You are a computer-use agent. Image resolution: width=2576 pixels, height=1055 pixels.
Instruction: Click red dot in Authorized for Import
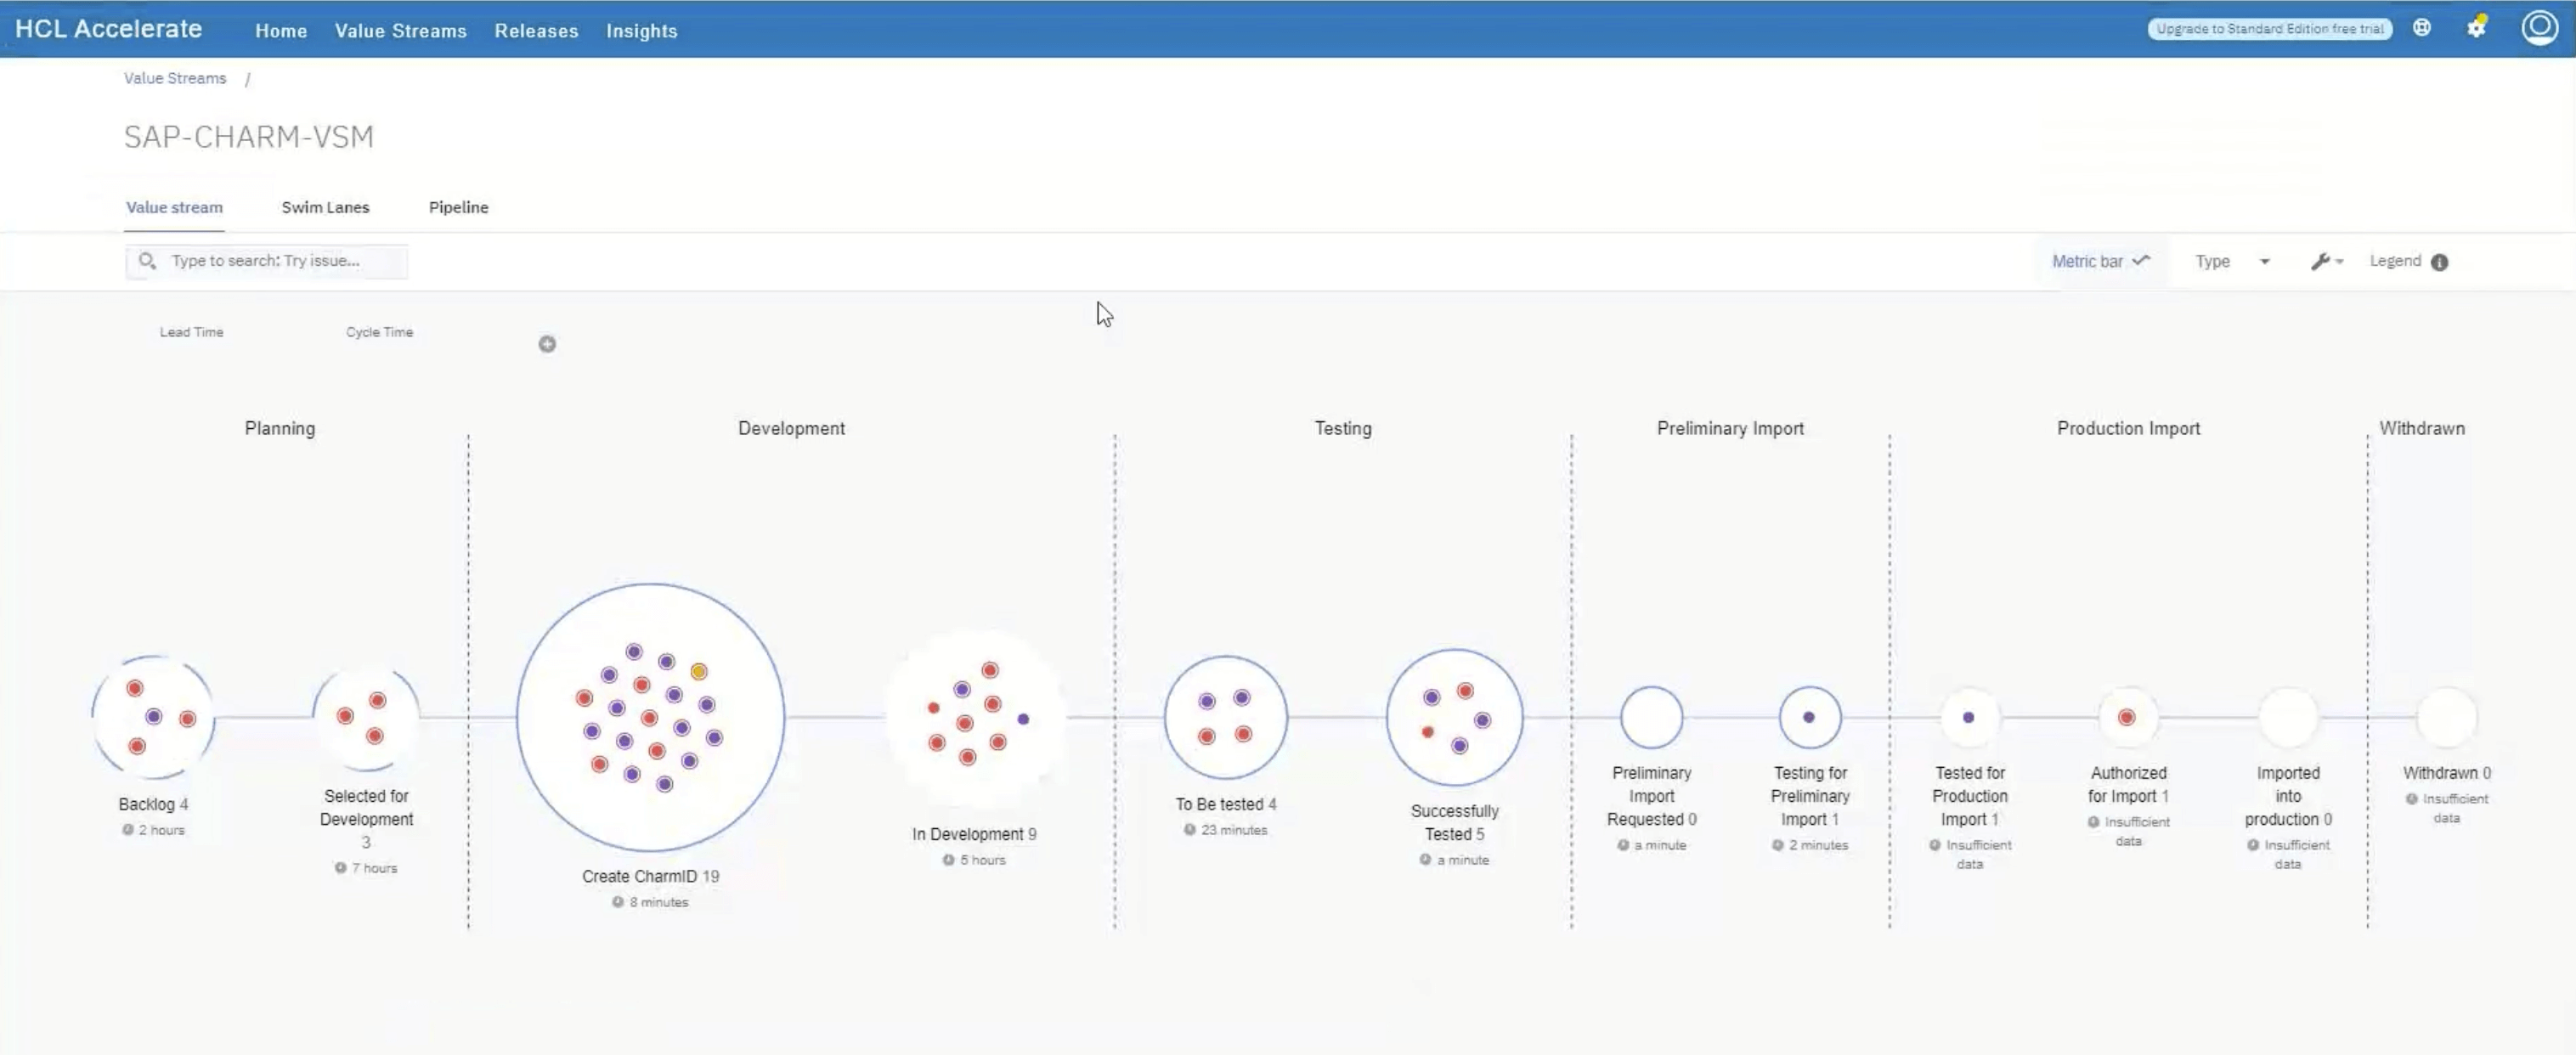click(2127, 717)
